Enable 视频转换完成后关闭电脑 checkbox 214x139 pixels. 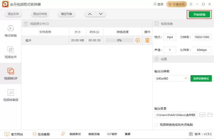pyautogui.click(x=156, y=125)
